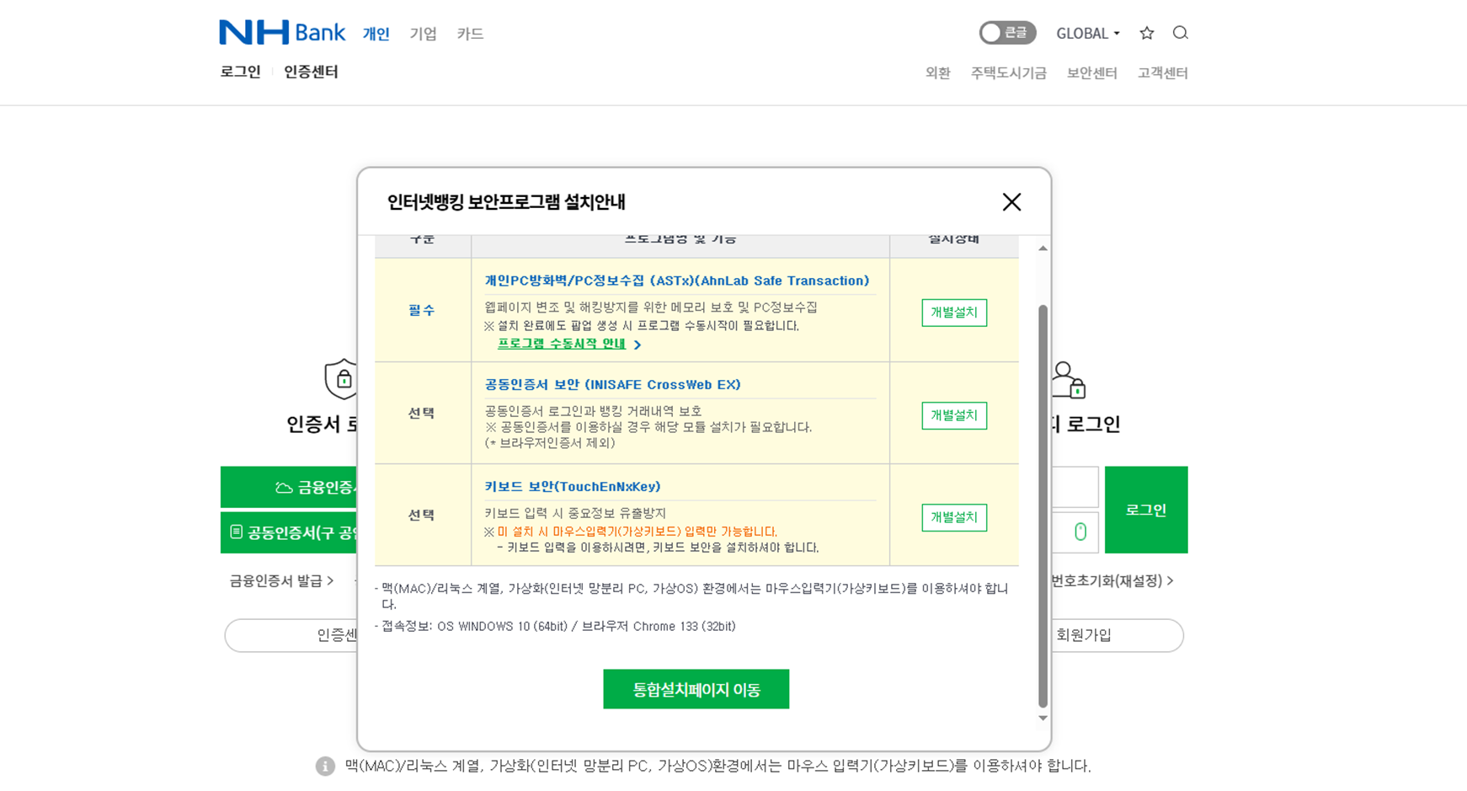
Task: Click the 회원가입 button
Action: coord(1117,635)
